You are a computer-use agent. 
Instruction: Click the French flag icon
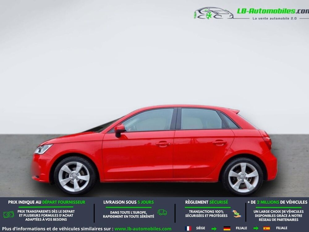pos(188,228)
